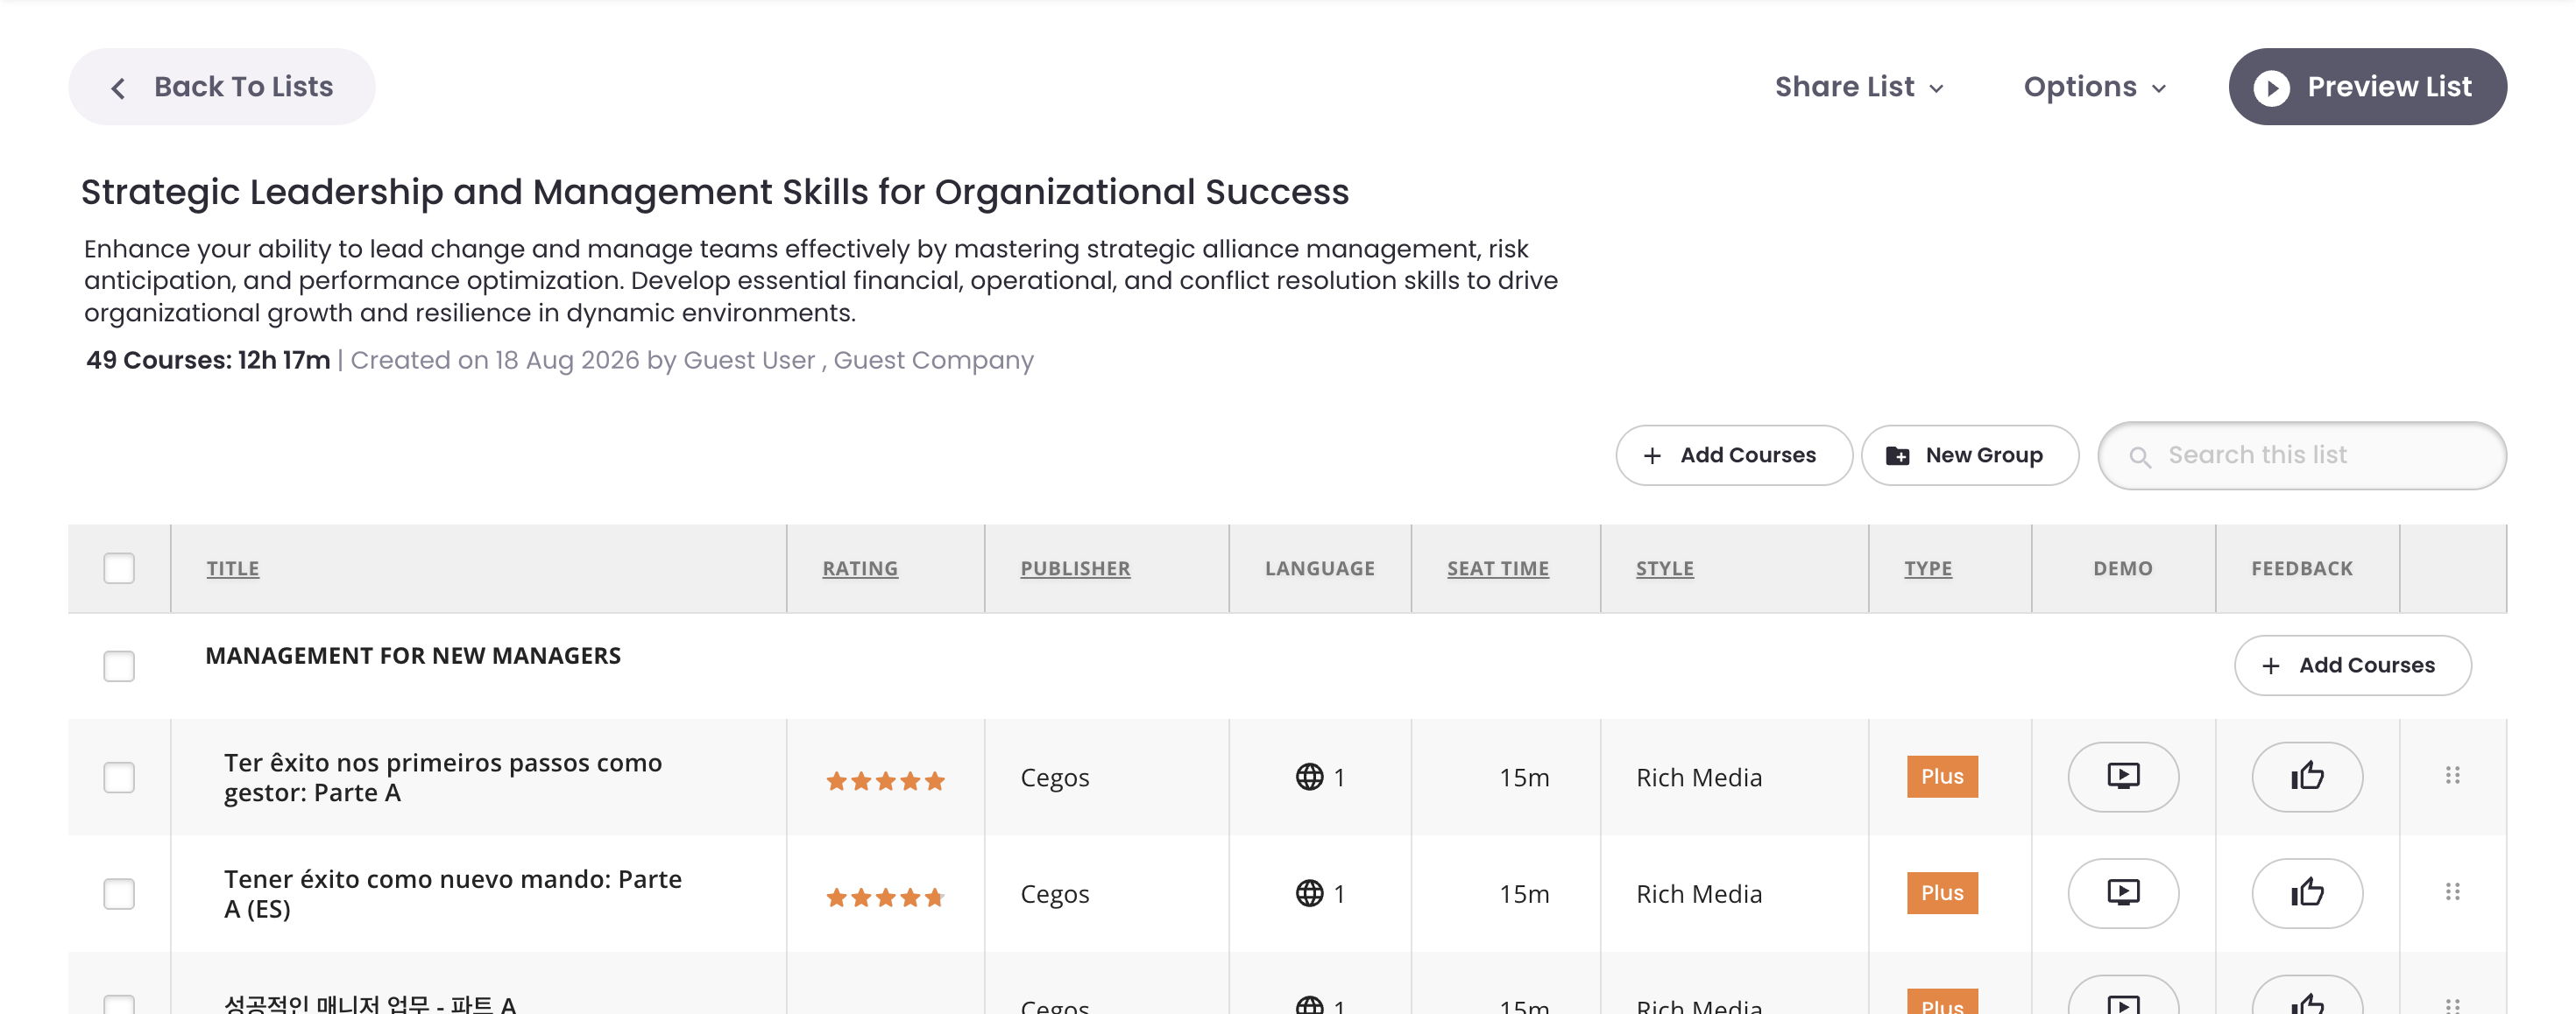Click star rating of Ter êxito course
2576x1014 pixels.
coord(885,780)
